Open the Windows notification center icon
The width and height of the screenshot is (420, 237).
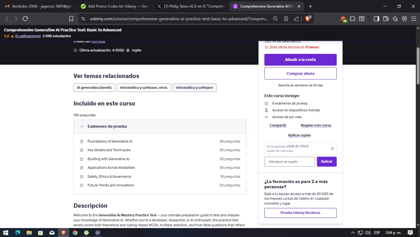410,233
